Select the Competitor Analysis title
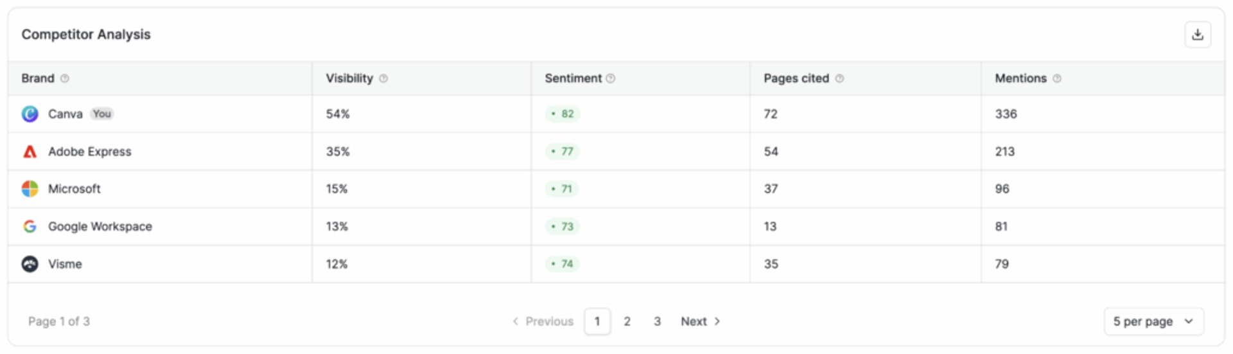This screenshot has height=354, width=1233. pyautogui.click(x=86, y=35)
